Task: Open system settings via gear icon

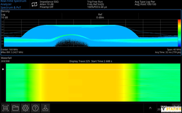Action: coord(25,108)
